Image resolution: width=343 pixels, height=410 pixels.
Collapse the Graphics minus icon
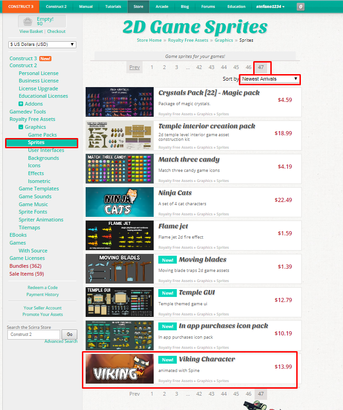coord(21,127)
